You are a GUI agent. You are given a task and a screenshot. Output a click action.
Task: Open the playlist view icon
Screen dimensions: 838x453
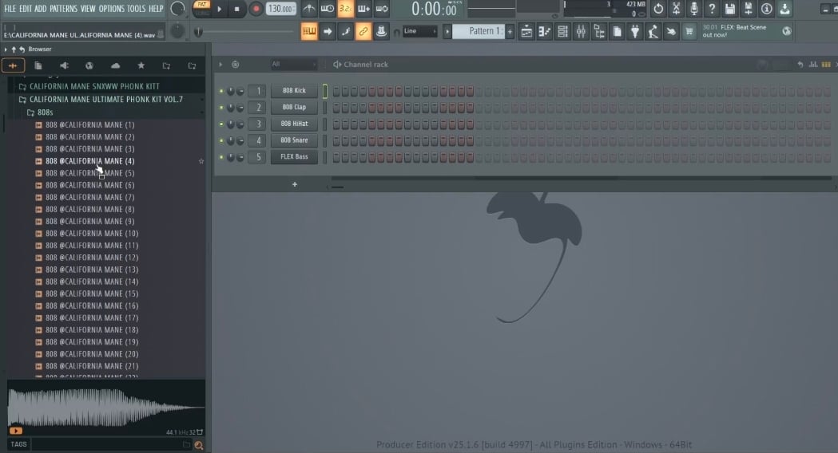(526, 31)
